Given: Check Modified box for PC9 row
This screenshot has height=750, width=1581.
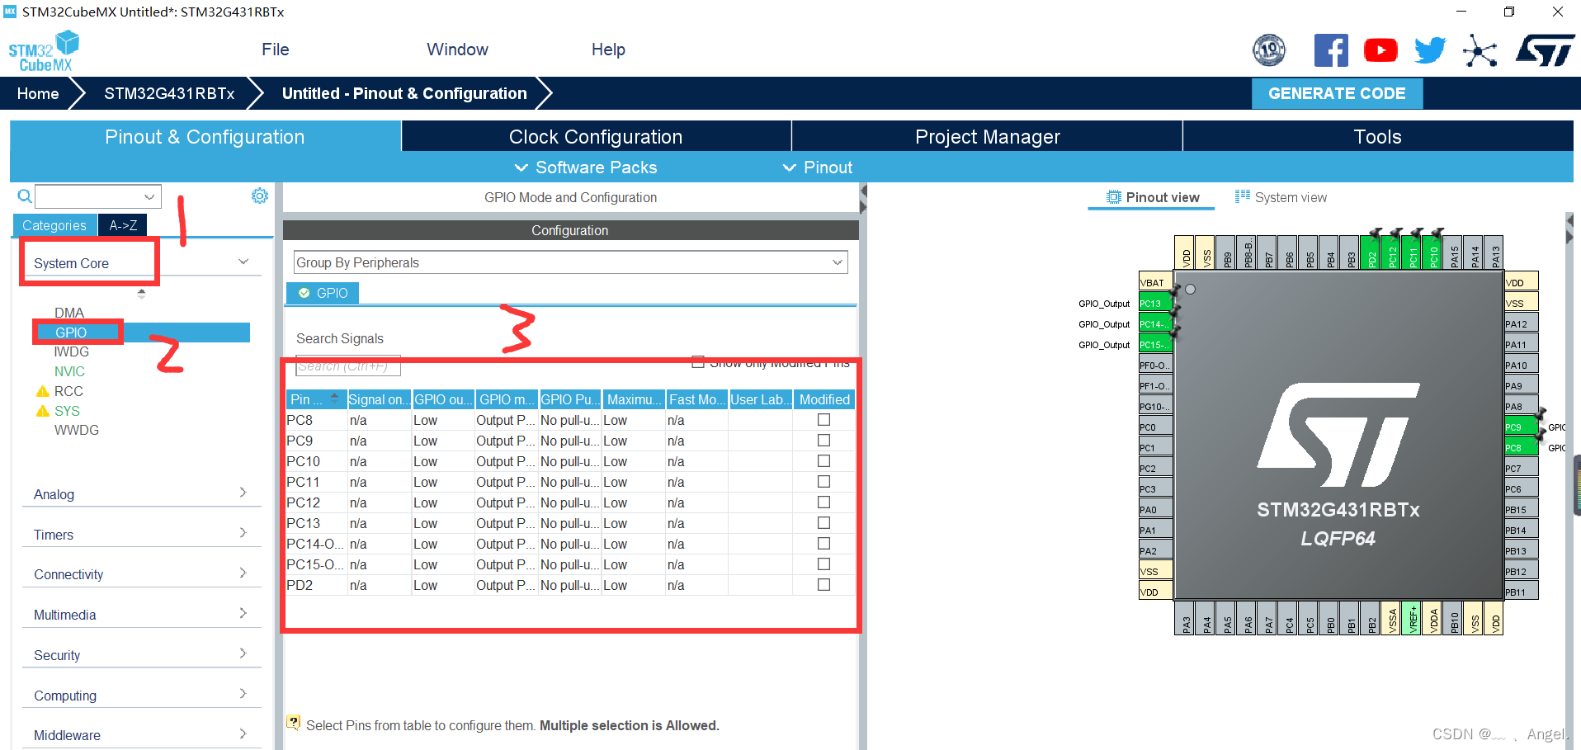Looking at the screenshot, I should (824, 441).
